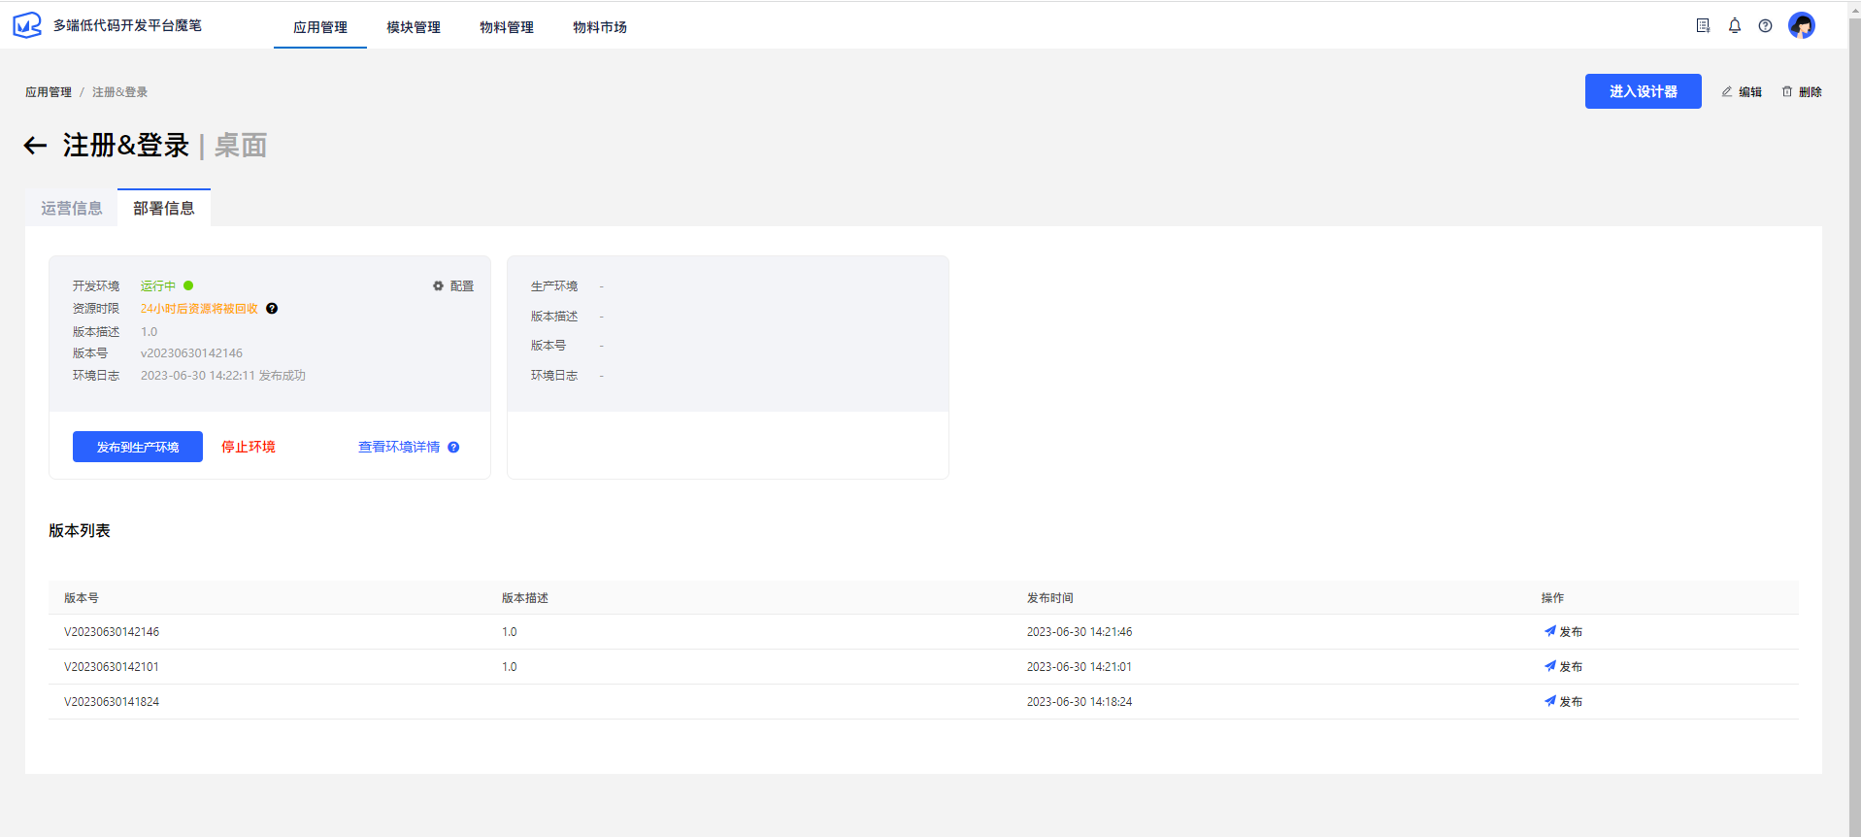Click version cell V20230630141824

(112, 702)
